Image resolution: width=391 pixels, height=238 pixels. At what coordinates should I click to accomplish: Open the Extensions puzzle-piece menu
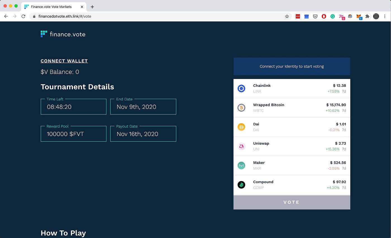[368, 16]
